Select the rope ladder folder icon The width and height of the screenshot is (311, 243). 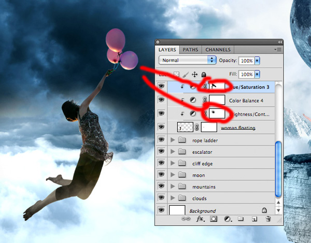coord(182,140)
